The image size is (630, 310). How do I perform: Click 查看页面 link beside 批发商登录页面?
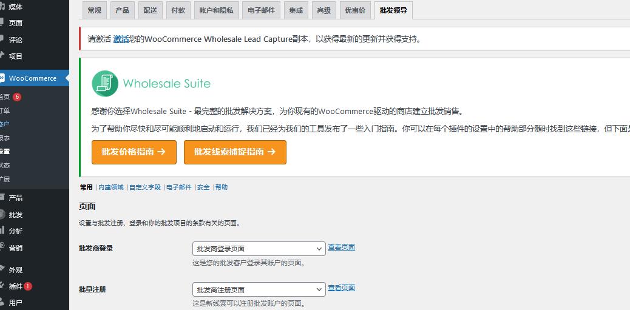coord(342,248)
